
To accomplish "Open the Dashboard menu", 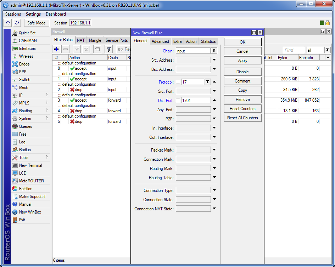I will pyautogui.click(x=56, y=14).
